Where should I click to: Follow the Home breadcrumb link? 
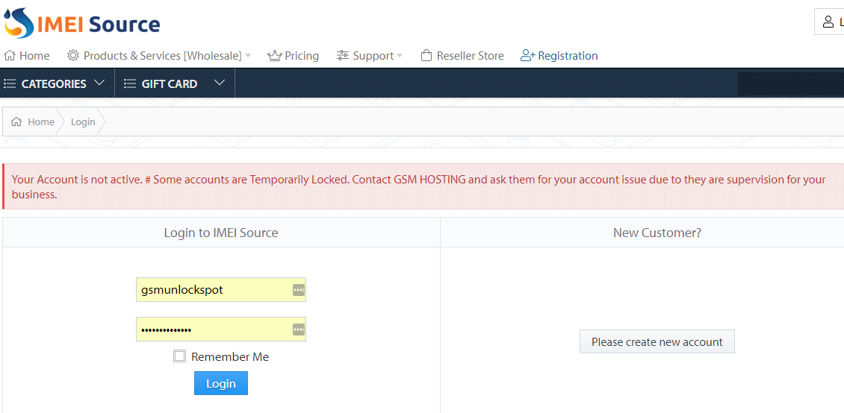pyautogui.click(x=41, y=122)
